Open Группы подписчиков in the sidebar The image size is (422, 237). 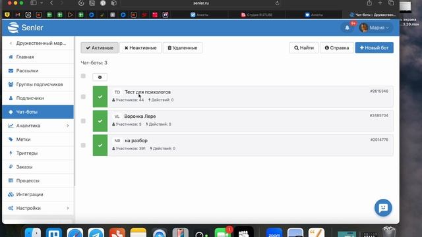38,84
